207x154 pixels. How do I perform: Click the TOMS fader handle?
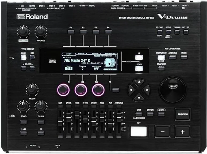[77, 115]
